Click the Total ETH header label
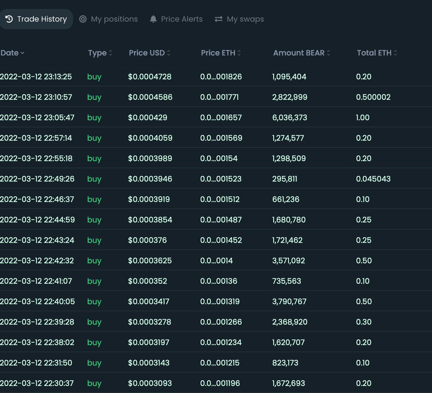 point(374,53)
